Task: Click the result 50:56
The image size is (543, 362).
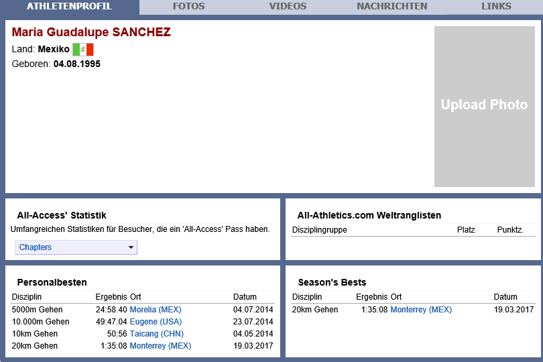Action: coord(117,334)
